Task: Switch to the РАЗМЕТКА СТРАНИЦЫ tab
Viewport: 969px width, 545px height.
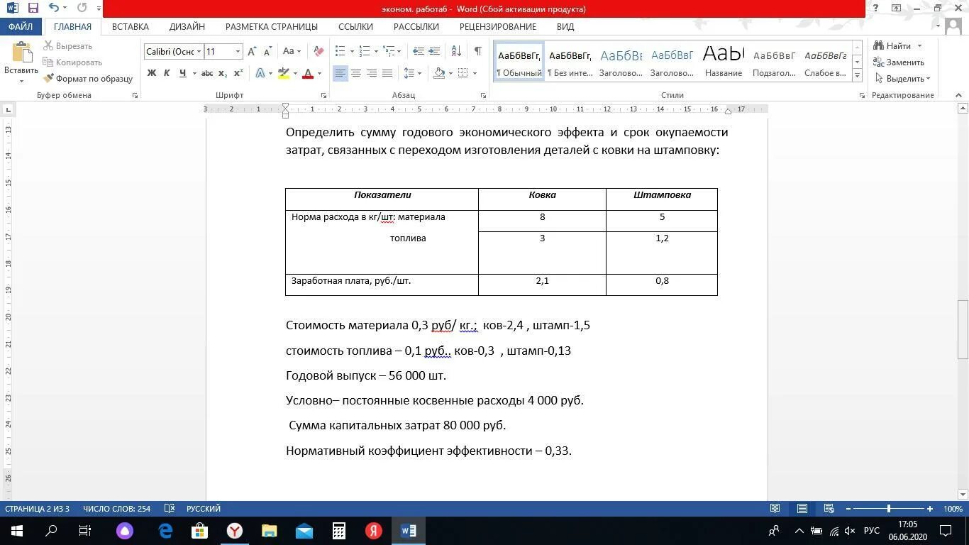Action: (272, 26)
